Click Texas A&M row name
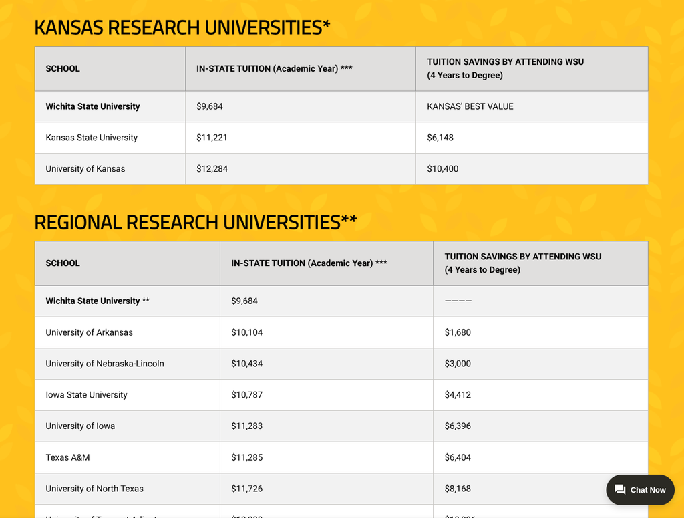Screen dimensions: 684x518 (x=67, y=457)
